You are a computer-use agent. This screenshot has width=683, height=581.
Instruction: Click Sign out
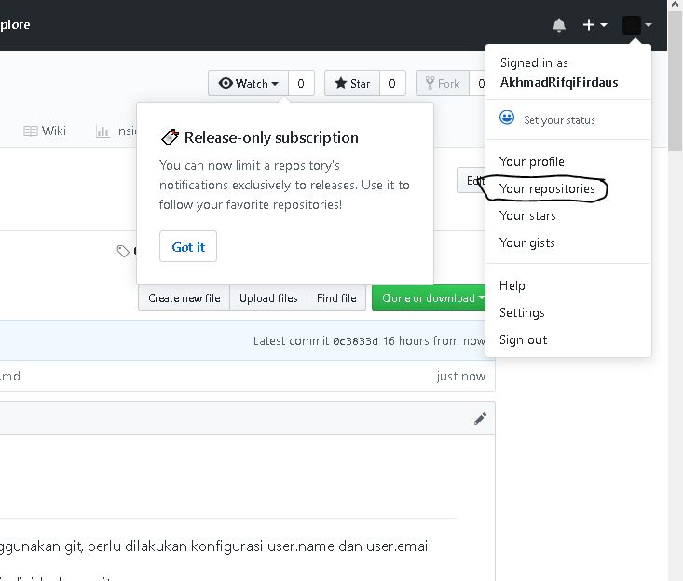pyautogui.click(x=523, y=339)
